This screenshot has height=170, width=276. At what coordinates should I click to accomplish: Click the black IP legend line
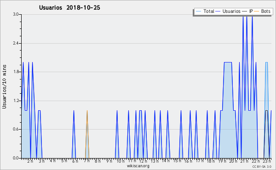click(245, 11)
